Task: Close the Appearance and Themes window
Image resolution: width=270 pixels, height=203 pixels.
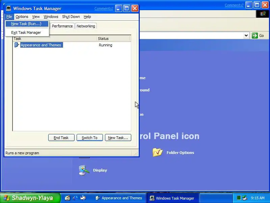Action: pyautogui.click(x=265, y=5)
